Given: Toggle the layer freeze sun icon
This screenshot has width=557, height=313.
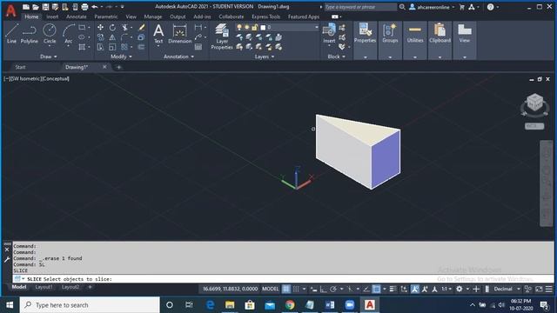Looking at the screenshot, I should [247, 27].
